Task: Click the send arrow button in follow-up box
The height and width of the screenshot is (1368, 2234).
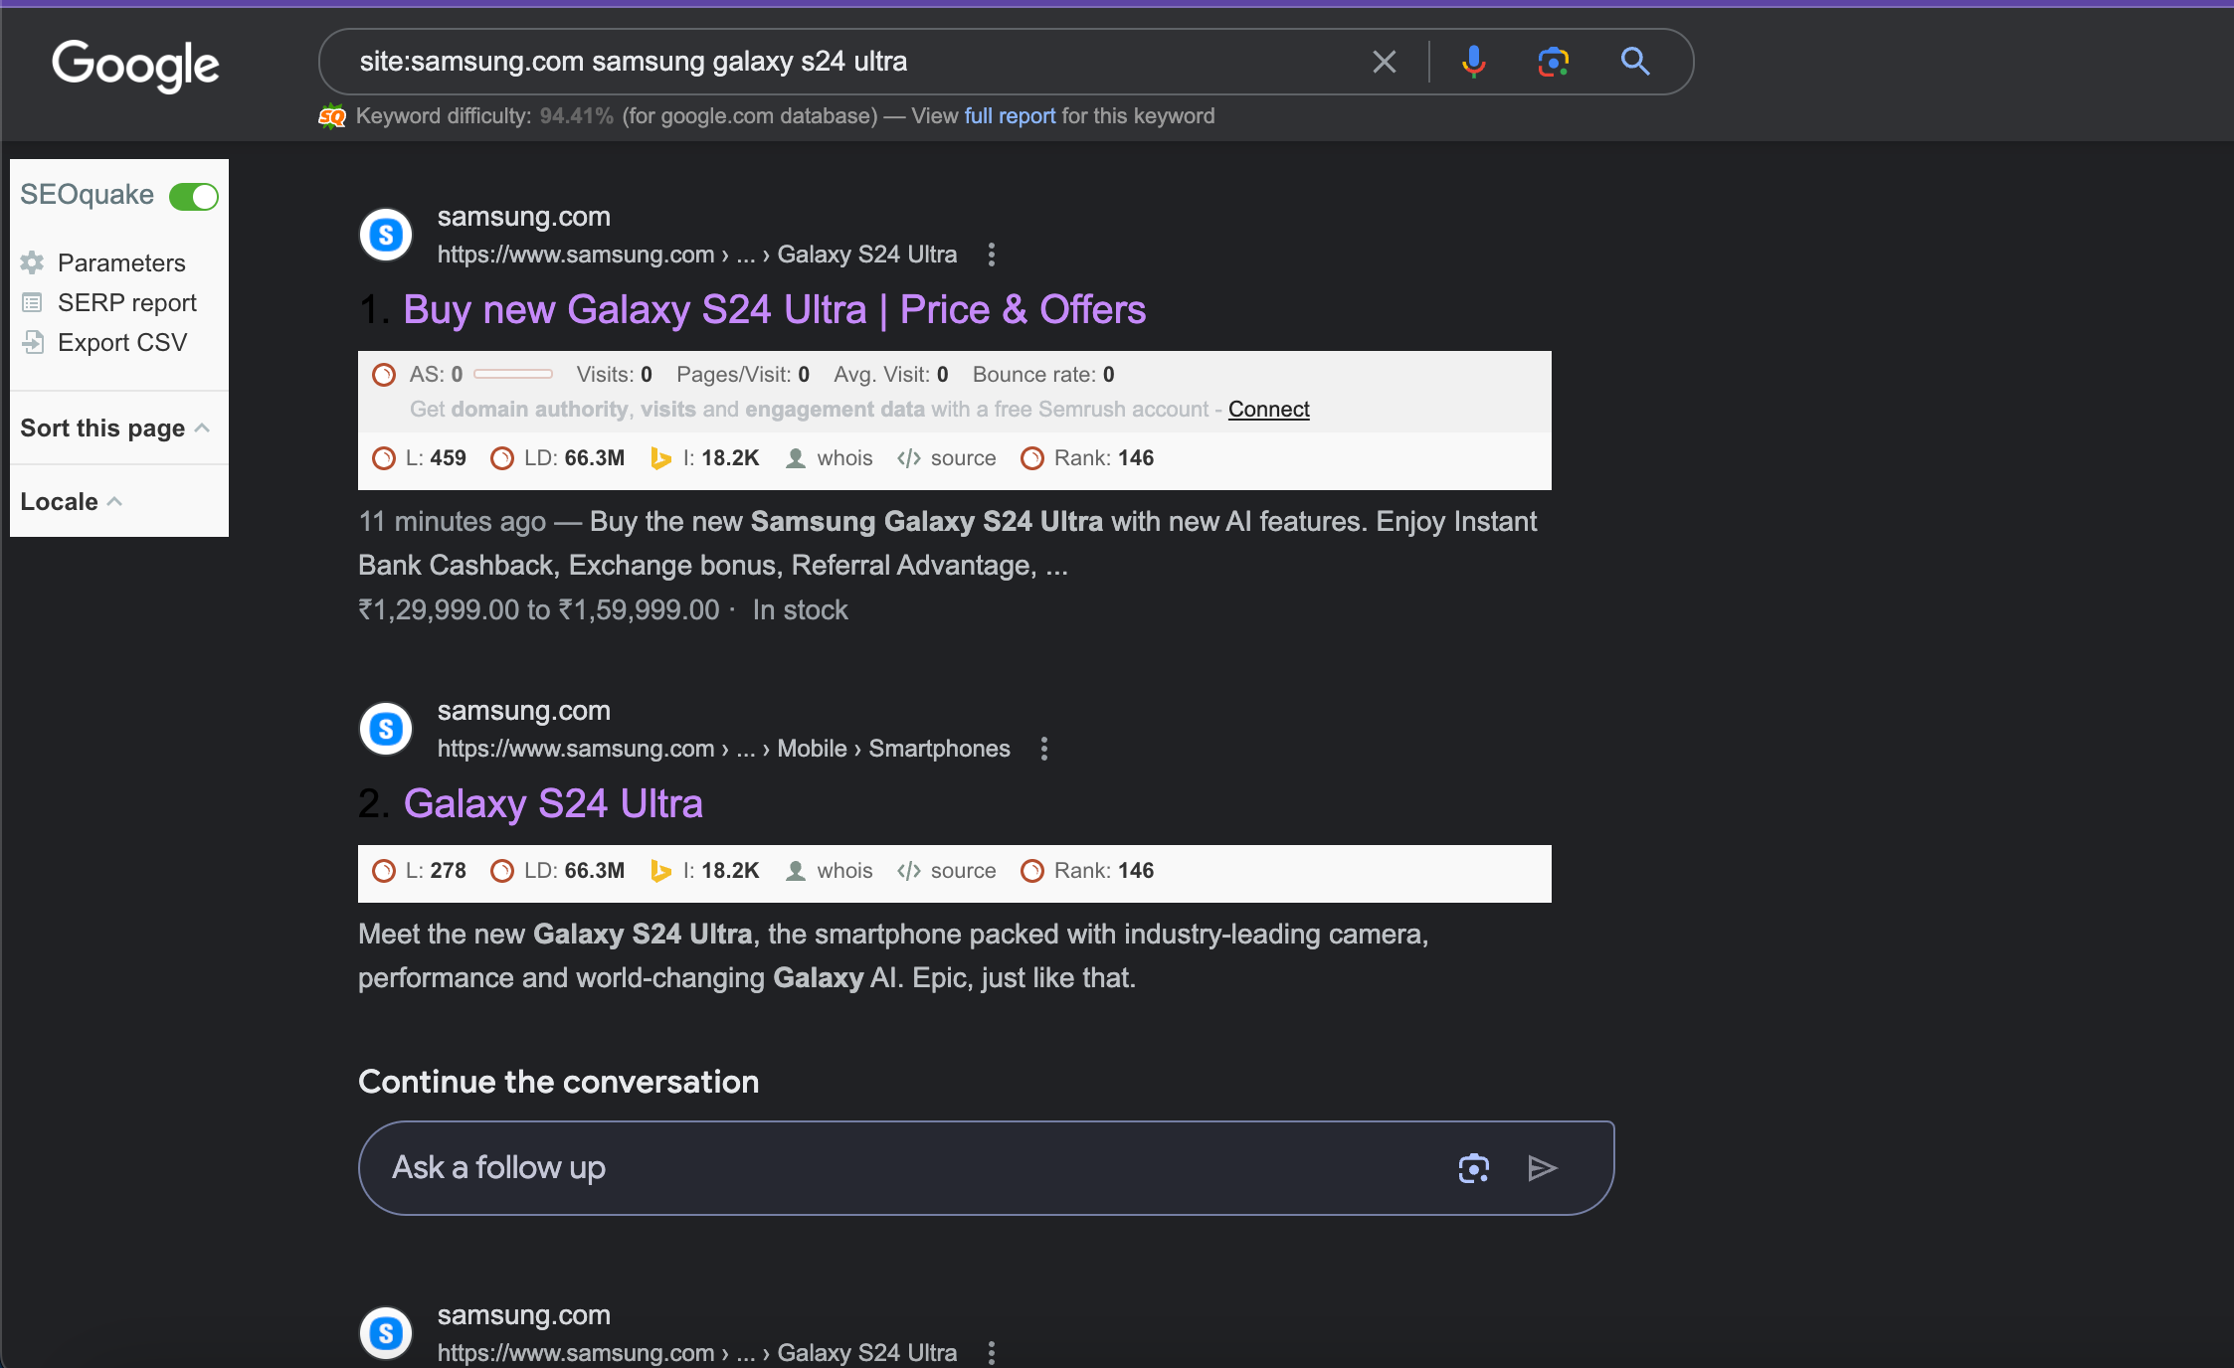Action: coord(1543,1165)
